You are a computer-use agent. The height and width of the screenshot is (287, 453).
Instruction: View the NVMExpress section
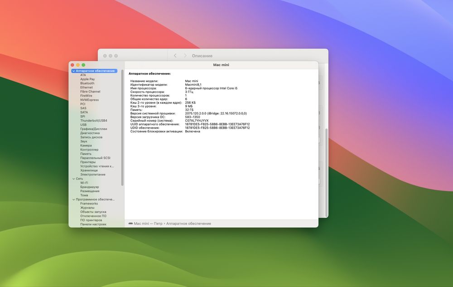tap(89, 100)
